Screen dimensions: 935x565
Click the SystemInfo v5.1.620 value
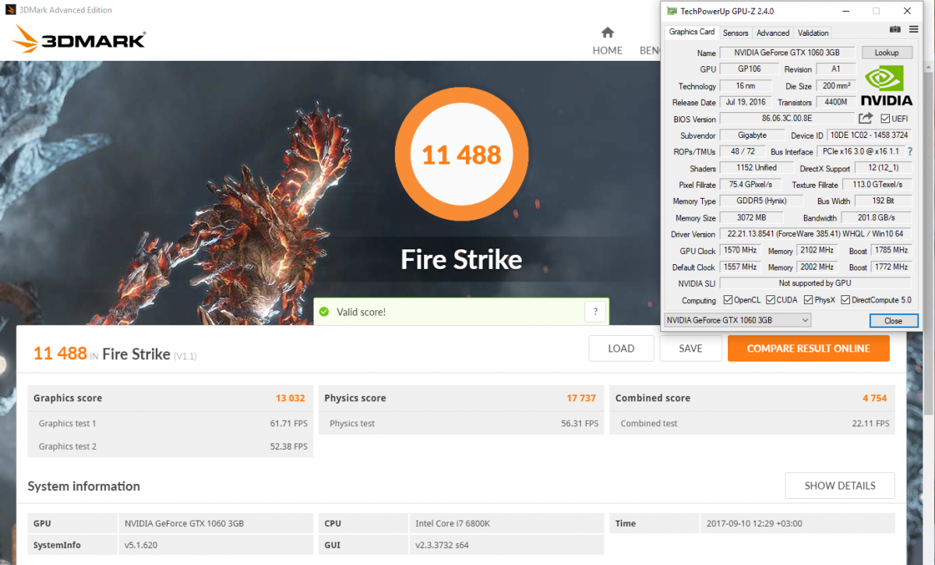pyautogui.click(x=141, y=545)
